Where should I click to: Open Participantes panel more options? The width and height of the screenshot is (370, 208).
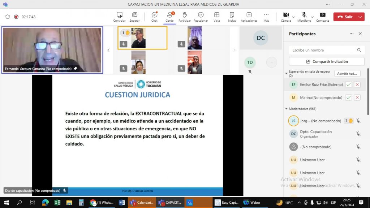coord(351,34)
